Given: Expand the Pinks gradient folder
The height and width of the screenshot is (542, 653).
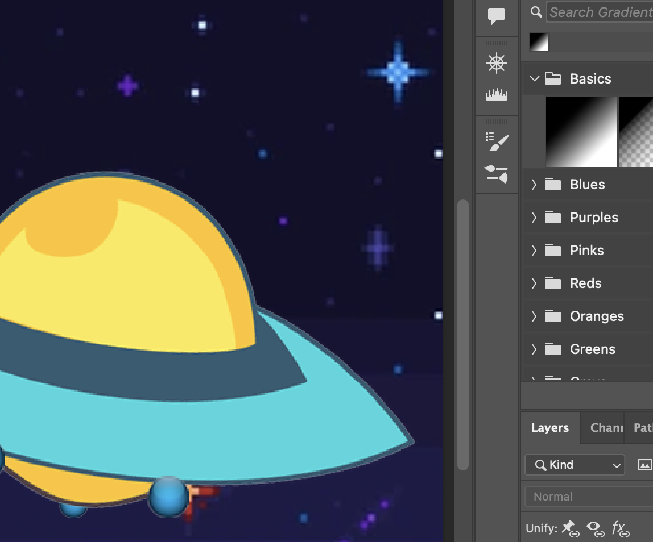Looking at the screenshot, I should click(534, 250).
